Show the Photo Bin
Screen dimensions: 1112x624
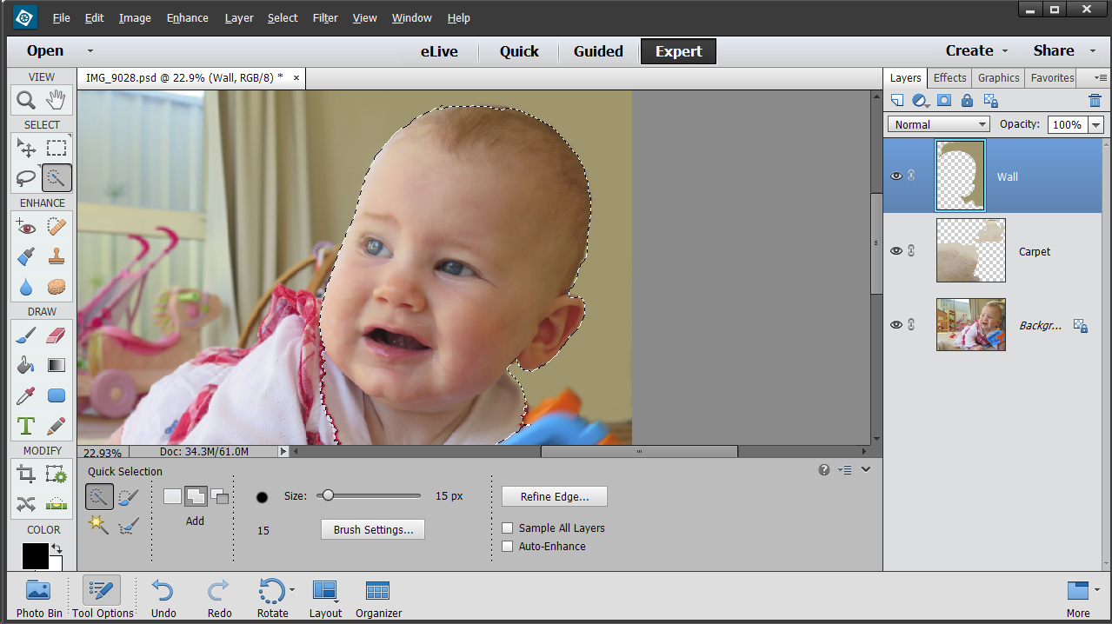pos(39,598)
